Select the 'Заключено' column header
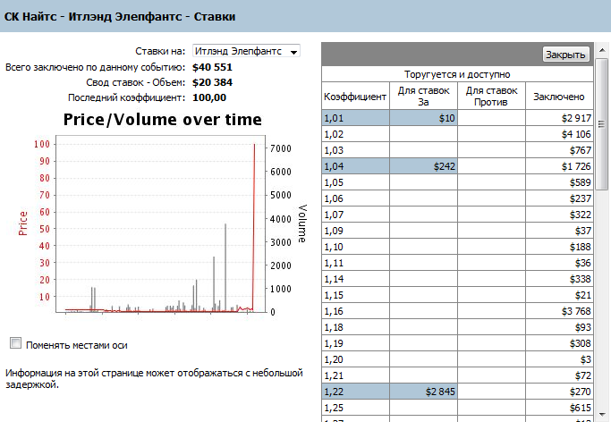 pyautogui.click(x=559, y=97)
